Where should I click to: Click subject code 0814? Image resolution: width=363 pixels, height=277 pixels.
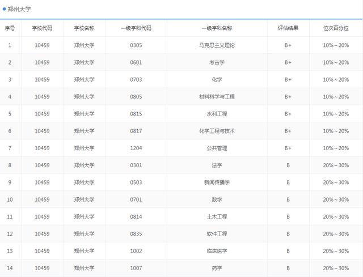[x=136, y=216]
